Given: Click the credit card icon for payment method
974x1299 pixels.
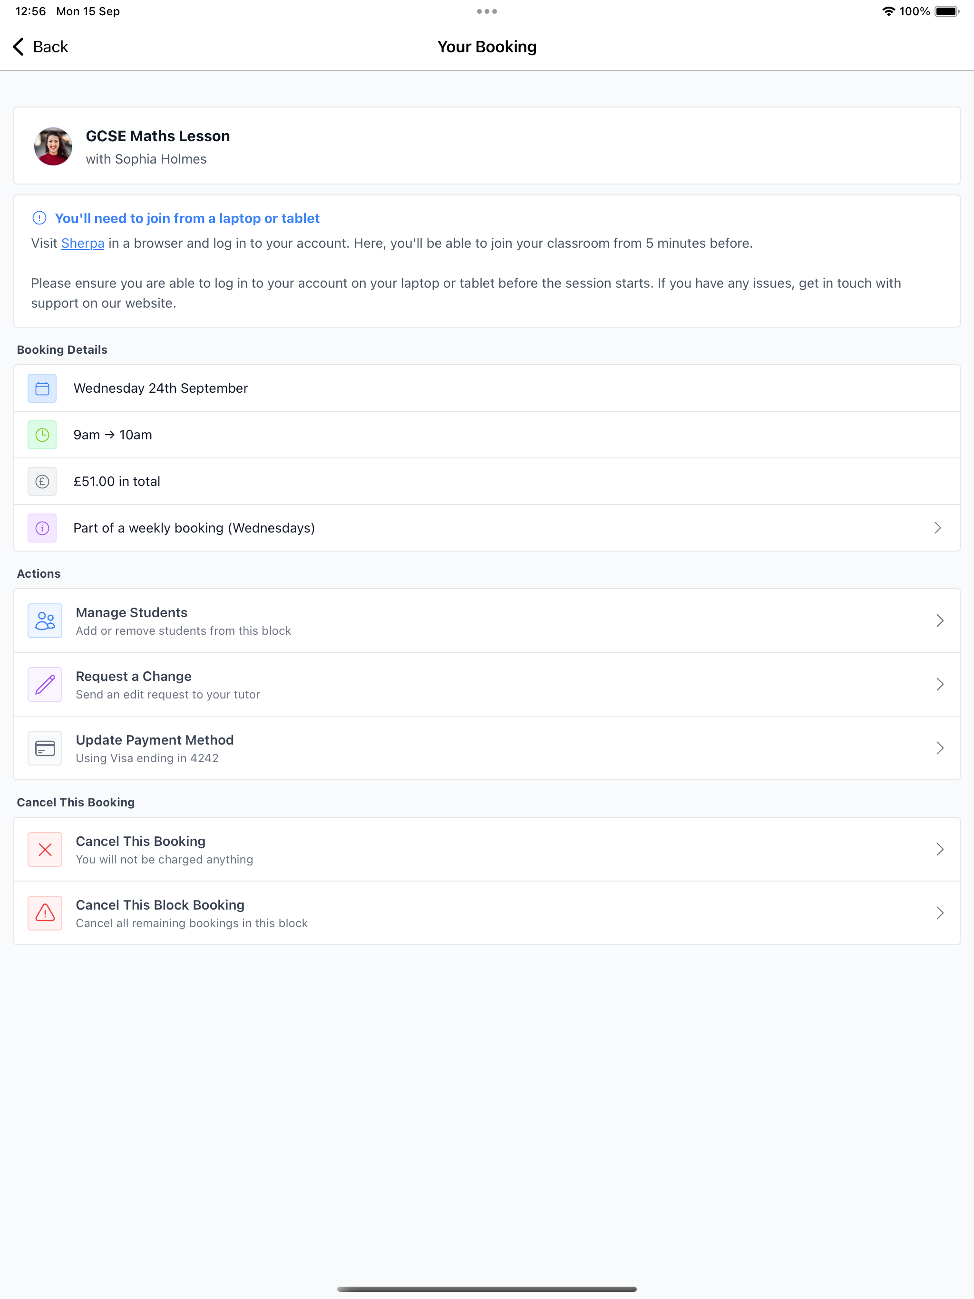Looking at the screenshot, I should [x=45, y=748].
